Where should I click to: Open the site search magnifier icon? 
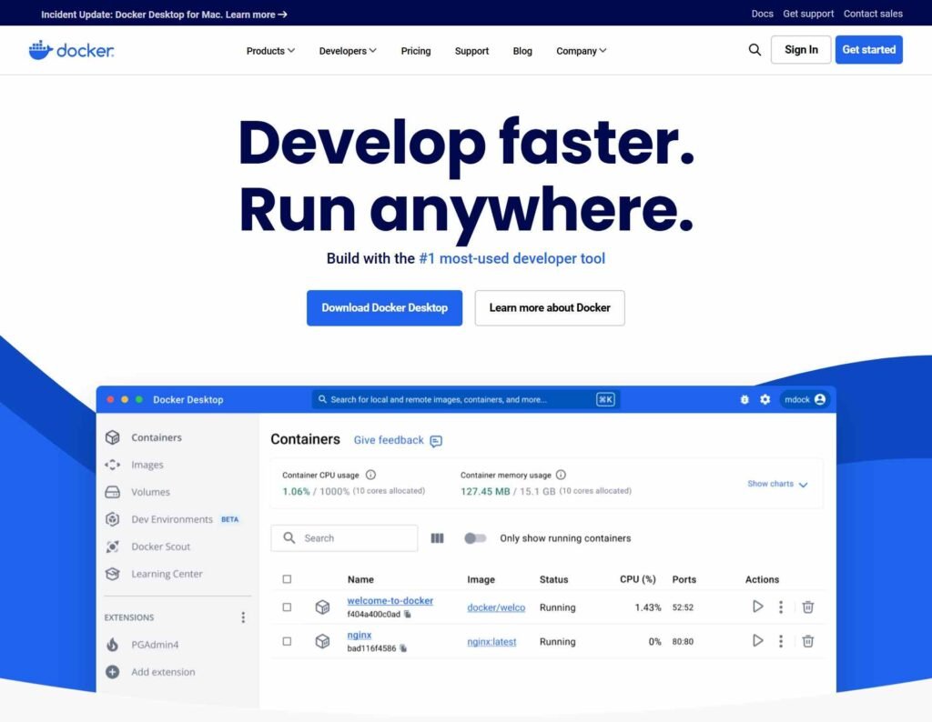[x=755, y=50]
